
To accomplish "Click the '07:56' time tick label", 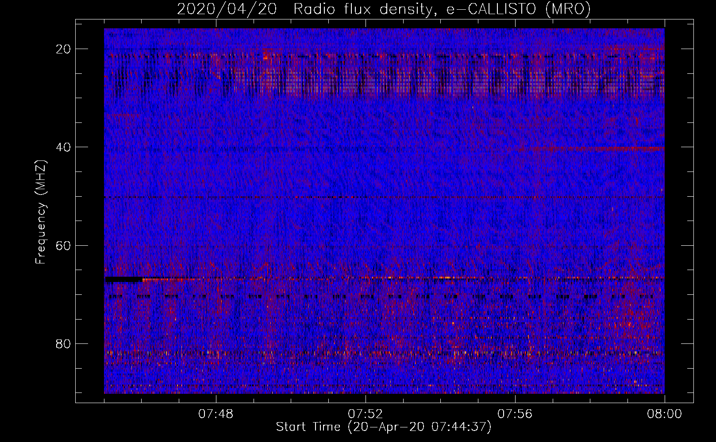I will [515, 414].
